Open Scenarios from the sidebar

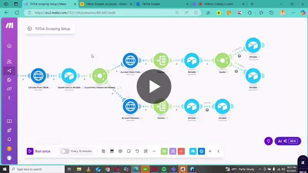click(x=9, y=71)
